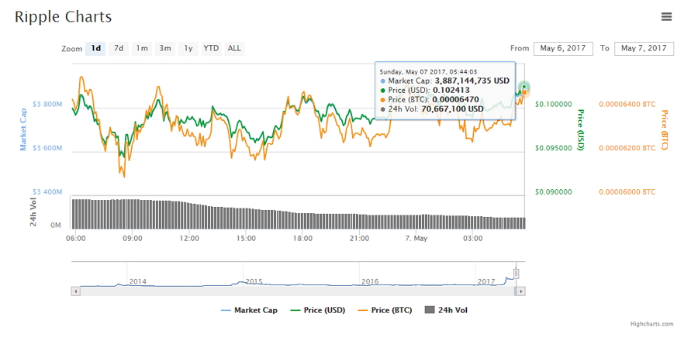Click the navigator range handle near 2017
This screenshot has height=341, width=698.
[516, 274]
